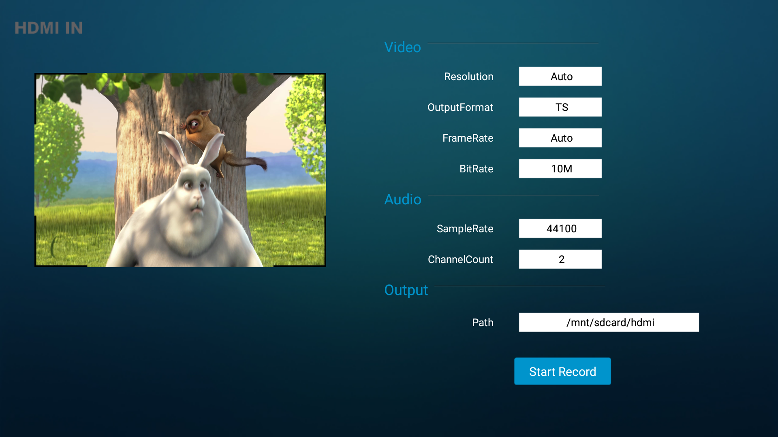The height and width of the screenshot is (437, 778).
Task: Click the ChannelCount label
Action: pos(460,259)
